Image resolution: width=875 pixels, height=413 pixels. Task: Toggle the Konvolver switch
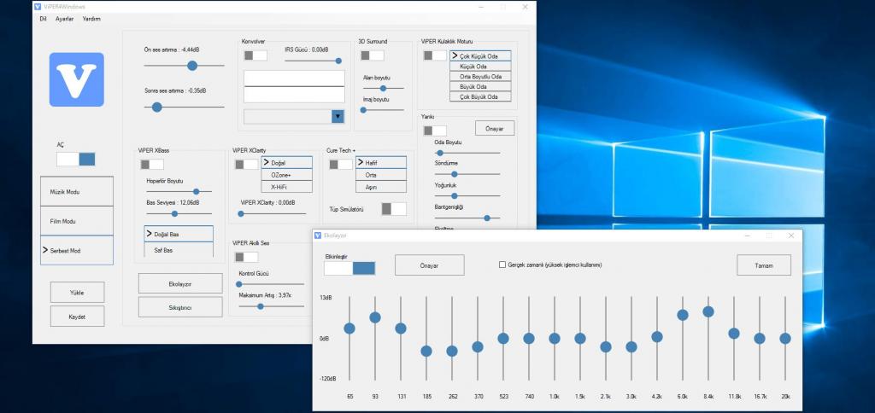[255, 55]
